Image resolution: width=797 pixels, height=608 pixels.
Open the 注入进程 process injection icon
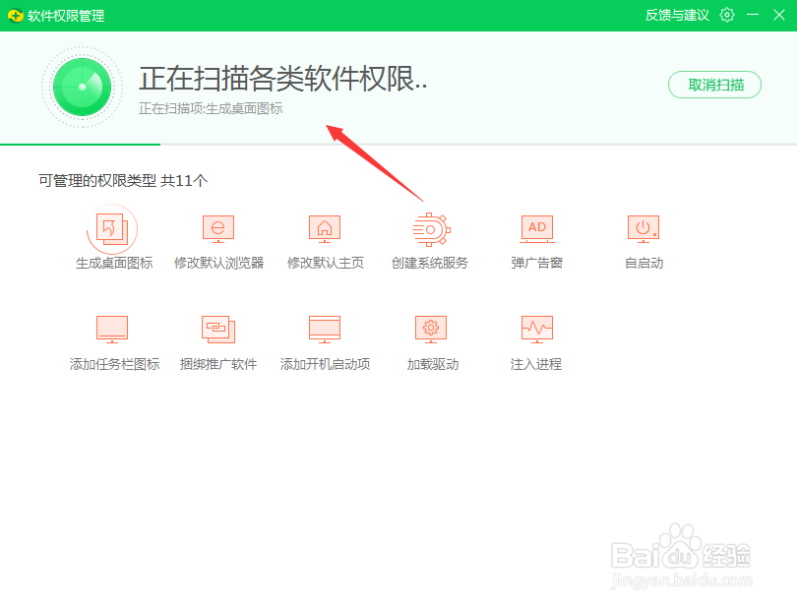(x=536, y=330)
